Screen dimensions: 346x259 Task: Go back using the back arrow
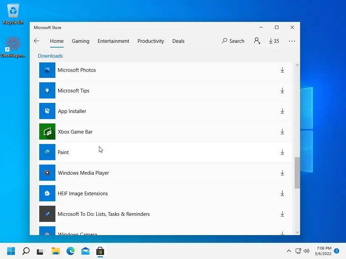36,41
